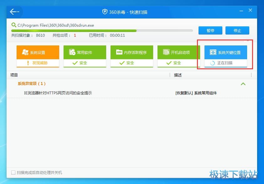Click the 360 shield logo in title
Screen dimensions: 264x184
tap(105, 12)
